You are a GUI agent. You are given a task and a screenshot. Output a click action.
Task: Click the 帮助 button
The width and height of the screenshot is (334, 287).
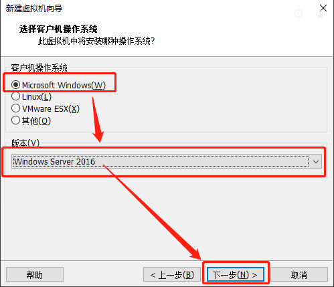pyautogui.click(x=35, y=274)
